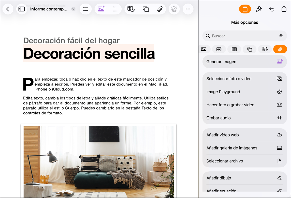
Task: Select Añadir galería de imágenes
Action: click(x=245, y=148)
